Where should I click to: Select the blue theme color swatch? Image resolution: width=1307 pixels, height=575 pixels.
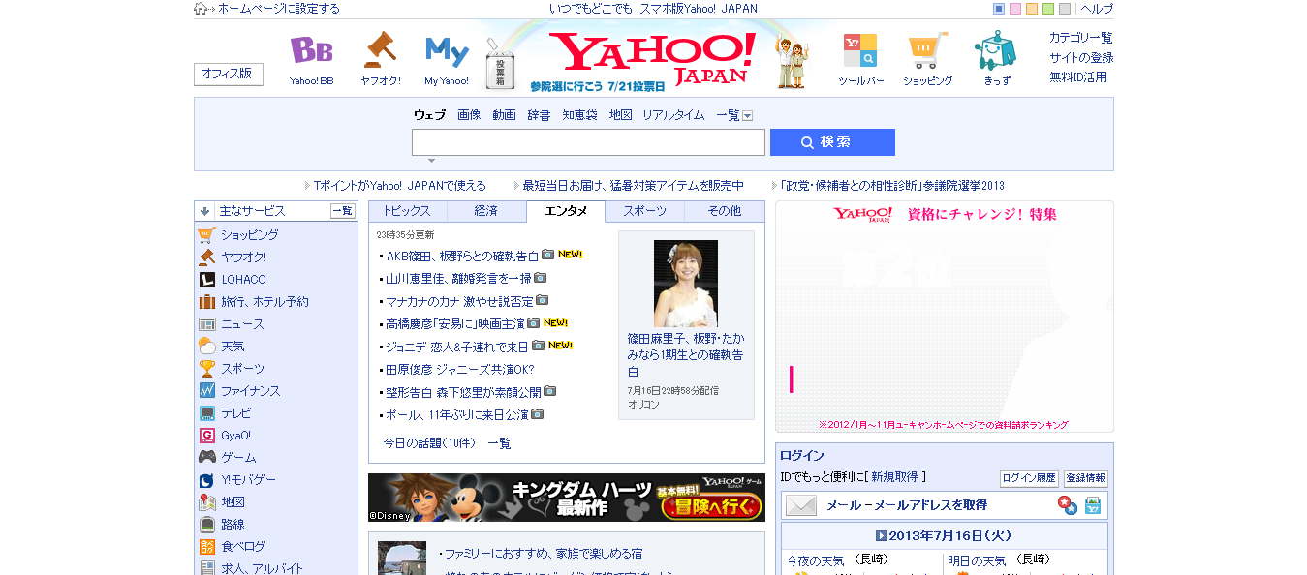[999, 9]
